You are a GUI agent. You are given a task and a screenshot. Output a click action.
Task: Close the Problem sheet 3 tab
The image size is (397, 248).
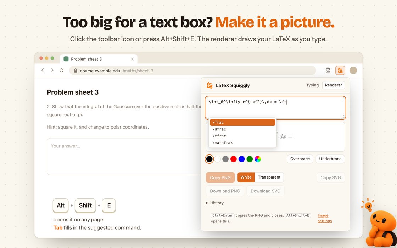[x=132, y=59]
